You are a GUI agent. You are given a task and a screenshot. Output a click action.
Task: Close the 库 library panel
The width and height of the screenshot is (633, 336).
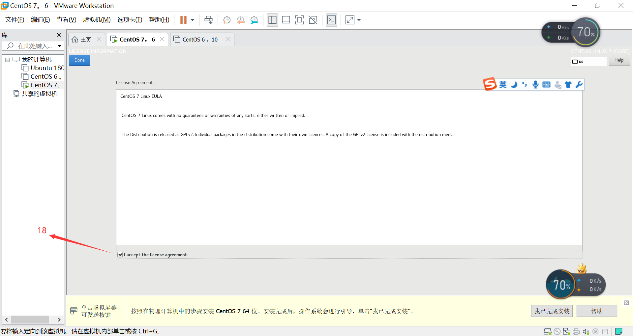point(59,35)
